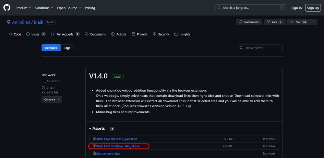Download Brisk-1.4.0-windows-x86_64.exe
Image resolution: width=324 pixels, height=158 pixels.
[118, 146]
